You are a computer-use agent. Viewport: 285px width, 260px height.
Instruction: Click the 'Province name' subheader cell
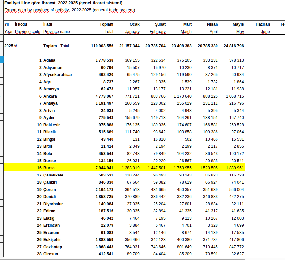pyautogui.click(x=57, y=32)
